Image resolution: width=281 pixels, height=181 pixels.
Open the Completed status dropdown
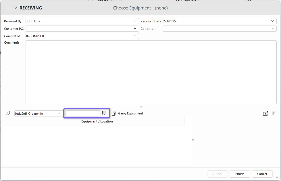pyautogui.click(x=135, y=36)
